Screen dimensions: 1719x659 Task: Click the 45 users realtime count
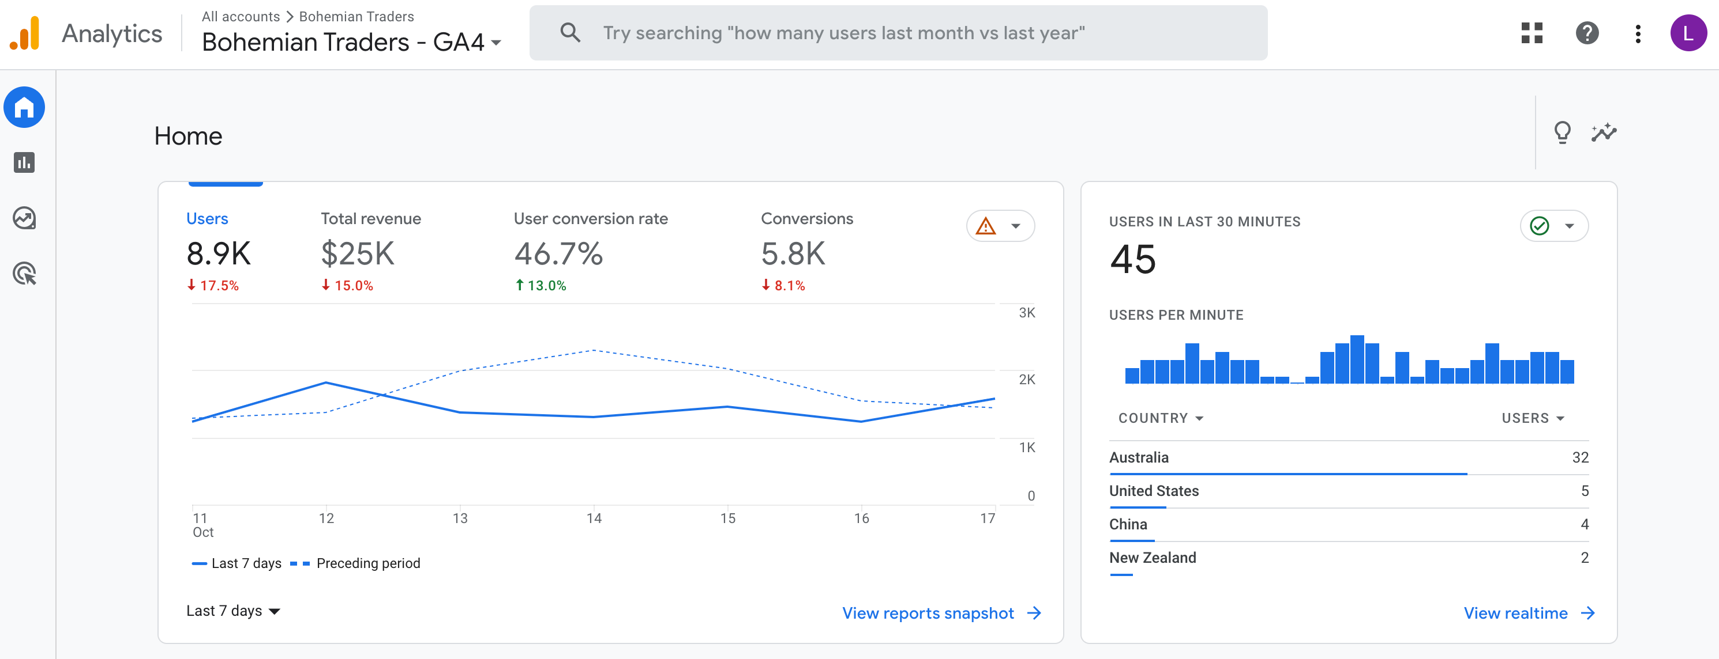click(1132, 259)
